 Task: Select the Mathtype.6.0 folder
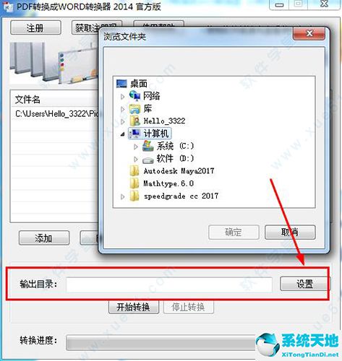click(161, 183)
